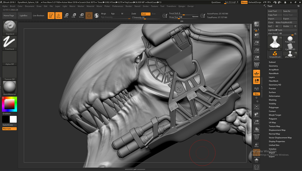Open the FreeHand stroke selector

pos(10,43)
